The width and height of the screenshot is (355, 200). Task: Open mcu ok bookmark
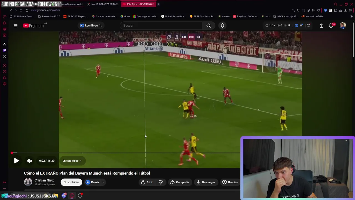[x=224, y=16]
